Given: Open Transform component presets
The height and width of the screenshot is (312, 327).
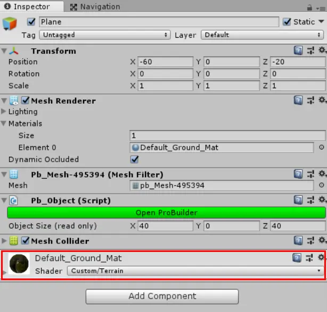Looking at the screenshot, I should [310, 50].
